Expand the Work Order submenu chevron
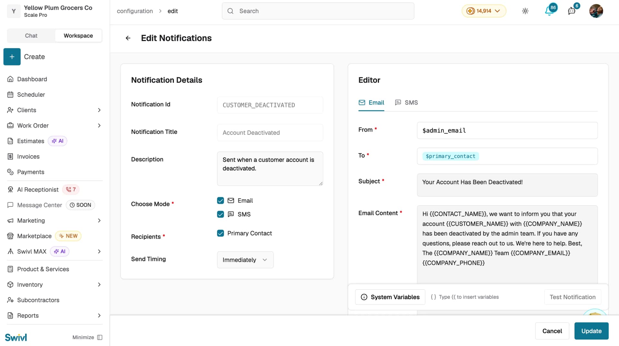 (x=99, y=125)
